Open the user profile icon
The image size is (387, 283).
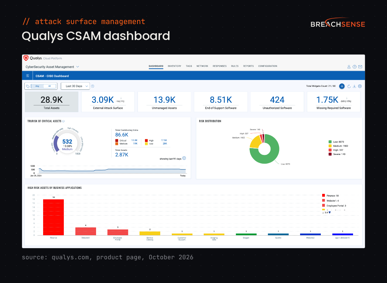[349, 67]
